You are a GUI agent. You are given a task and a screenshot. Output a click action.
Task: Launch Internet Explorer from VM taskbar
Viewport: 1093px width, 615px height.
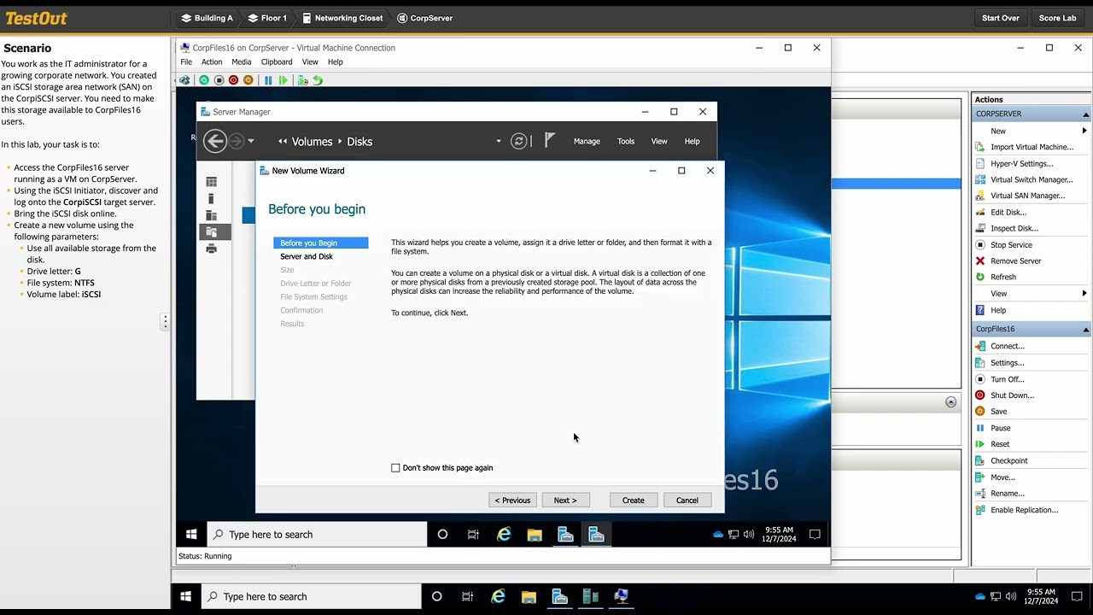(x=504, y=535)
